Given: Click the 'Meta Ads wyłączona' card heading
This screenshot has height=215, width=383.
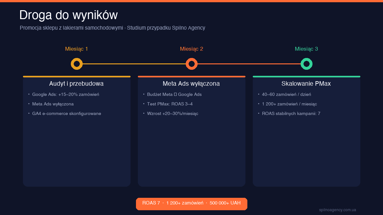Looking at the screenshot, I should coord(191,84).
